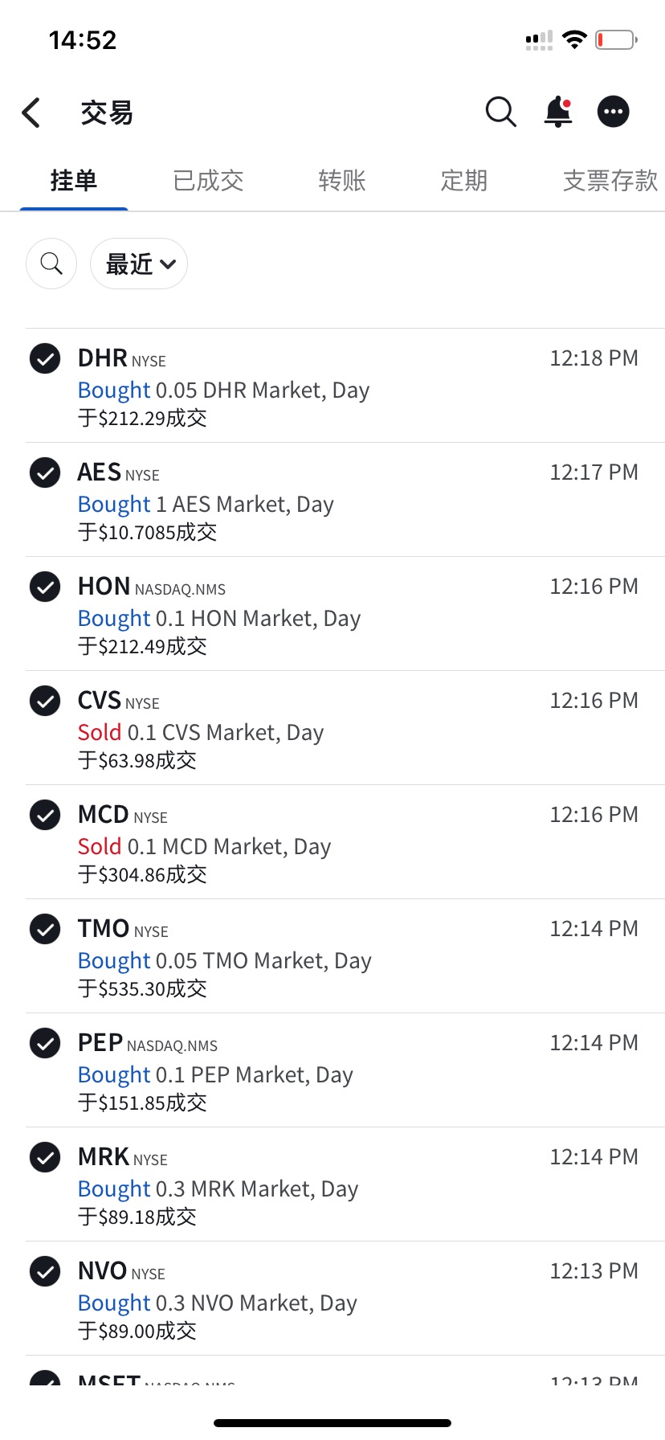Open the 定期 tab

click(464, 181)
